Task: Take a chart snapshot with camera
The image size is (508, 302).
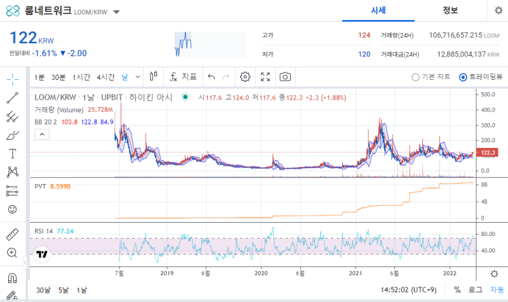Action: [x=285, y=77]
